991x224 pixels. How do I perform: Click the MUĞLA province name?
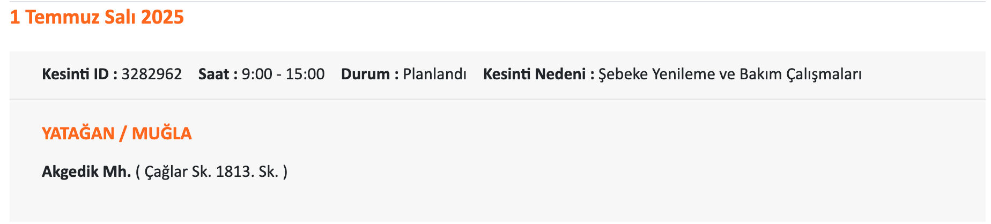coord(162,133)
